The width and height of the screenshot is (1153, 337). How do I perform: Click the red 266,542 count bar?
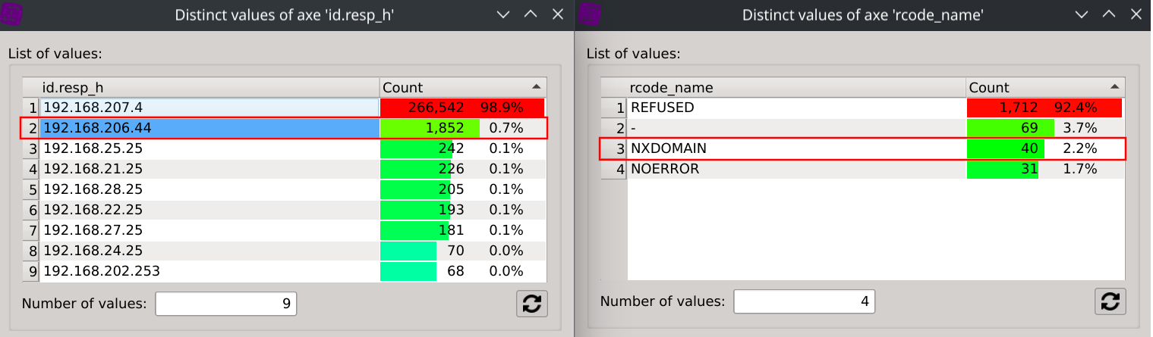462,108
